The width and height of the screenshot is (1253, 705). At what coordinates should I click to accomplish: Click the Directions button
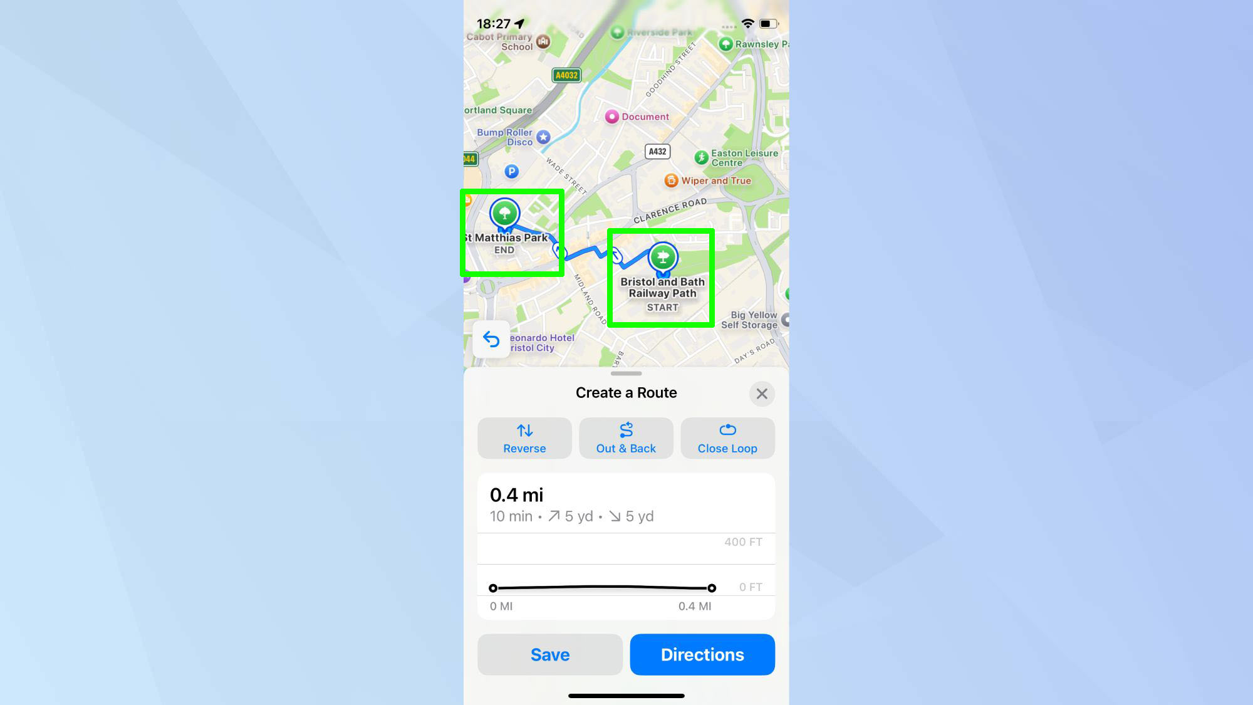click(x=702, y=654)
